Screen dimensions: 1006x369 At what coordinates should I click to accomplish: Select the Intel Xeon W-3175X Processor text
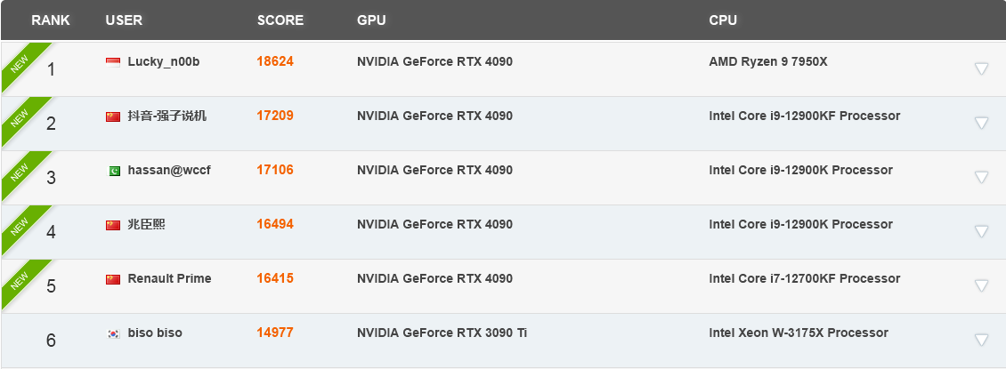[799, 333]
